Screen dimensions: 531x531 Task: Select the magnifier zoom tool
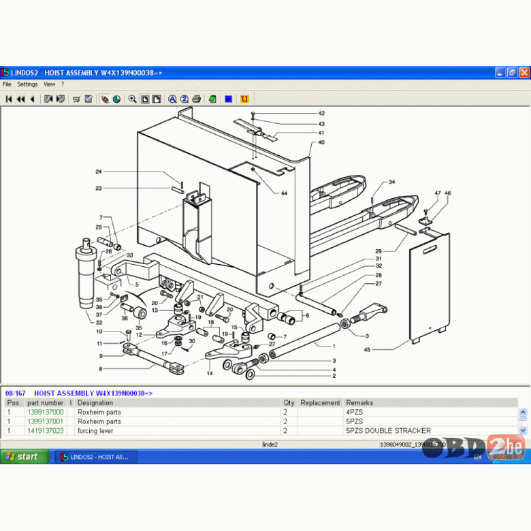pyautogui.click(x=133, y=99)
